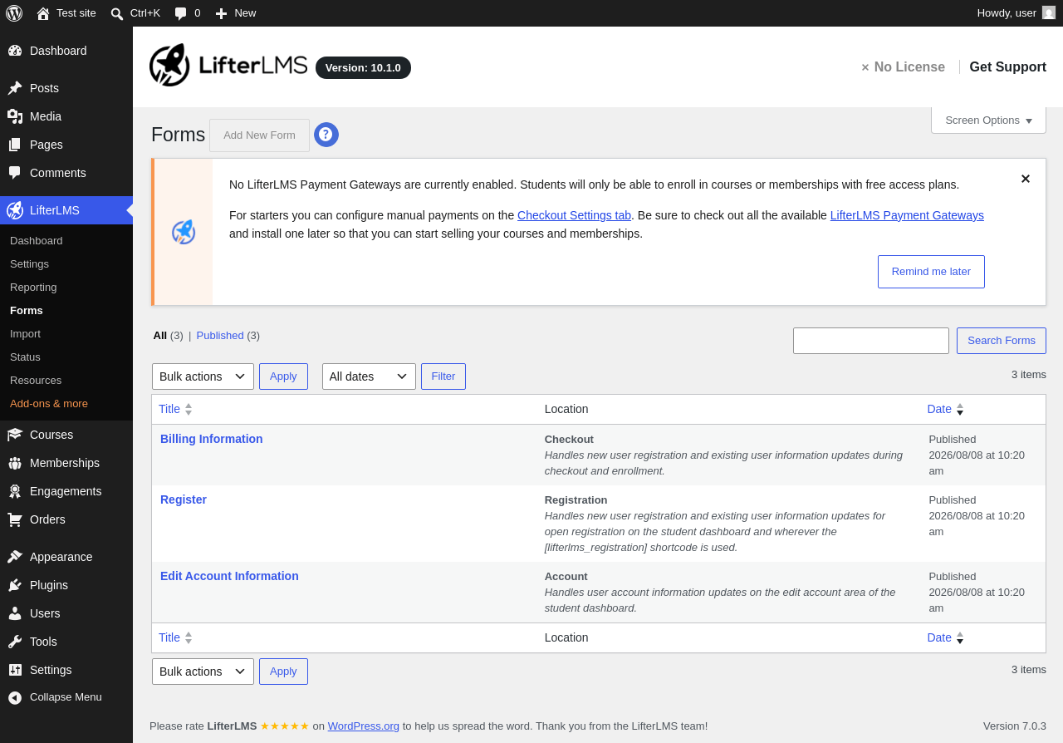The width and height of the screenshot is (1063, 743).
Task: Open the user avatar in admin bar
Action: 1049,12
